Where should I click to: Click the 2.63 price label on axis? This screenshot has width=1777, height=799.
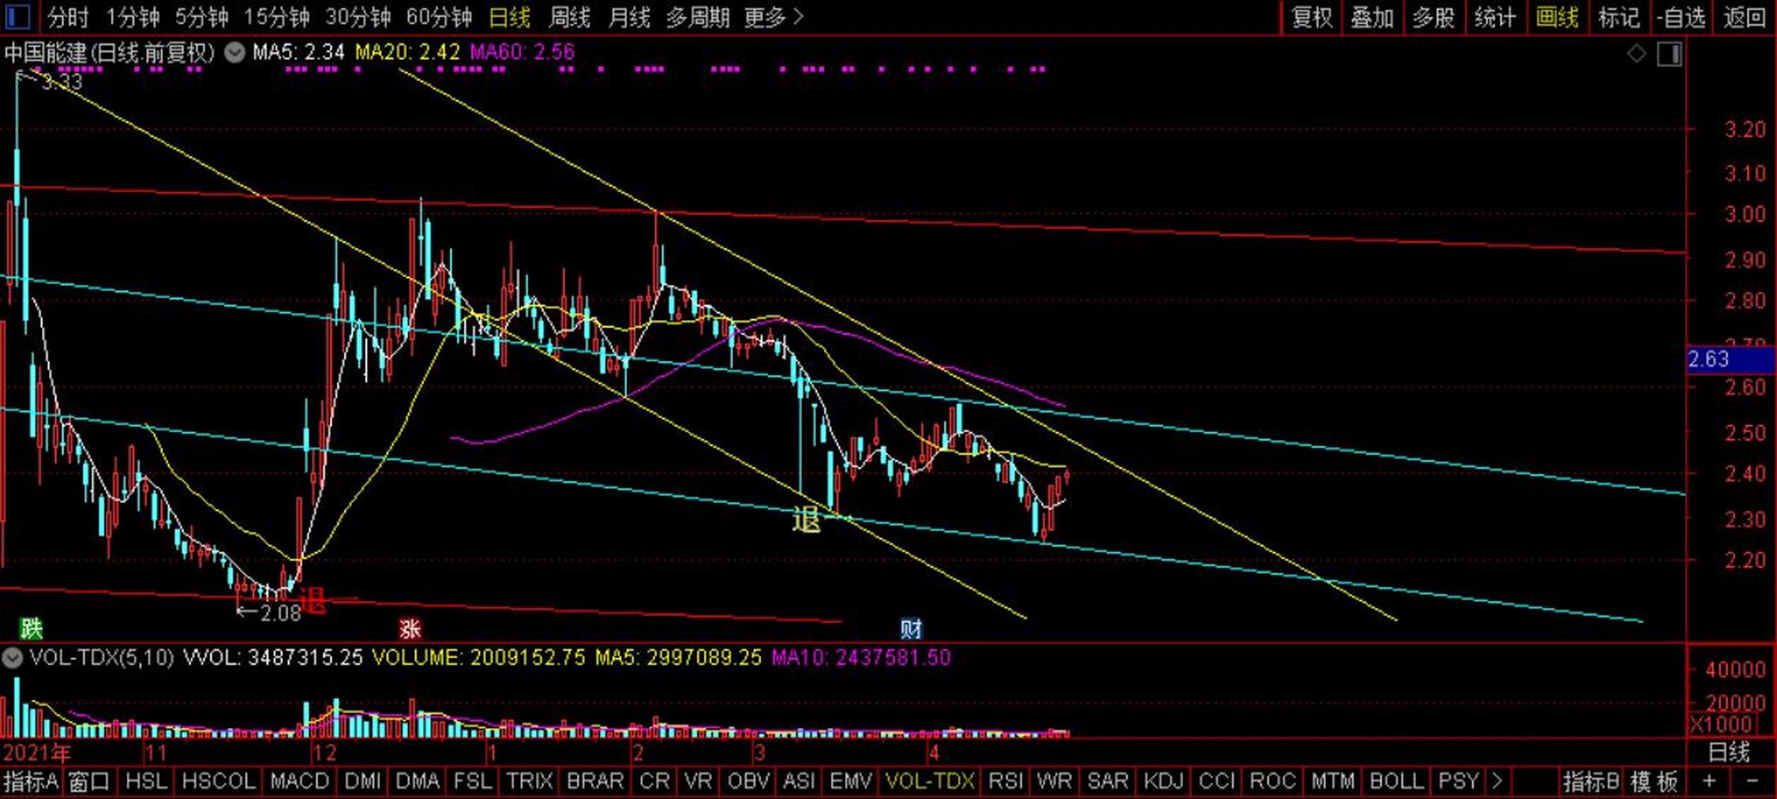click(x=1709, y=359)
